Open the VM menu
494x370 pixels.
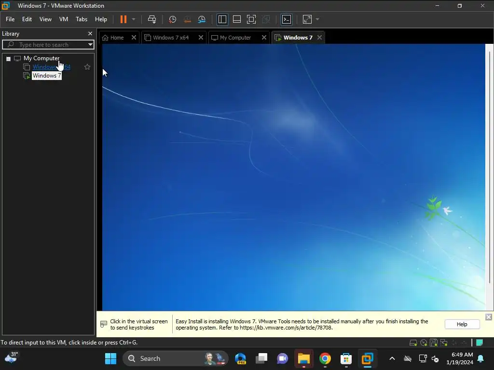(x=64, y=19)
